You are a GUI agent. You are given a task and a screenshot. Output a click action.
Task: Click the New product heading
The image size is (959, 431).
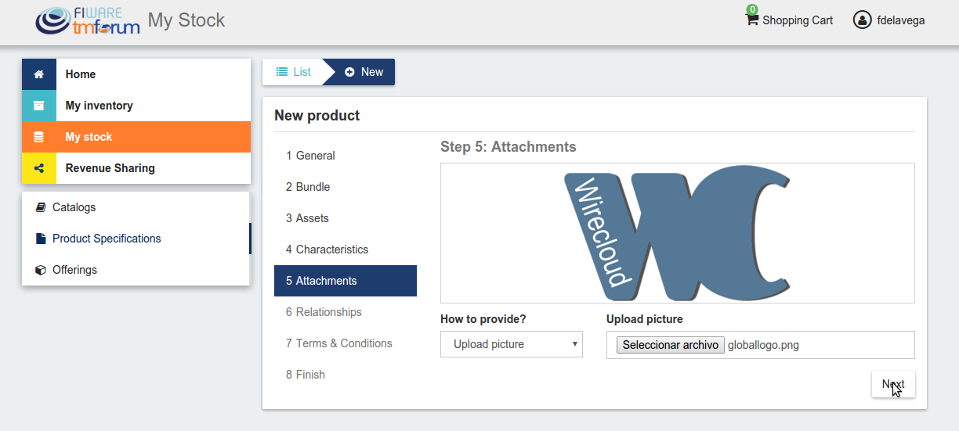click(x=317, y=116)
